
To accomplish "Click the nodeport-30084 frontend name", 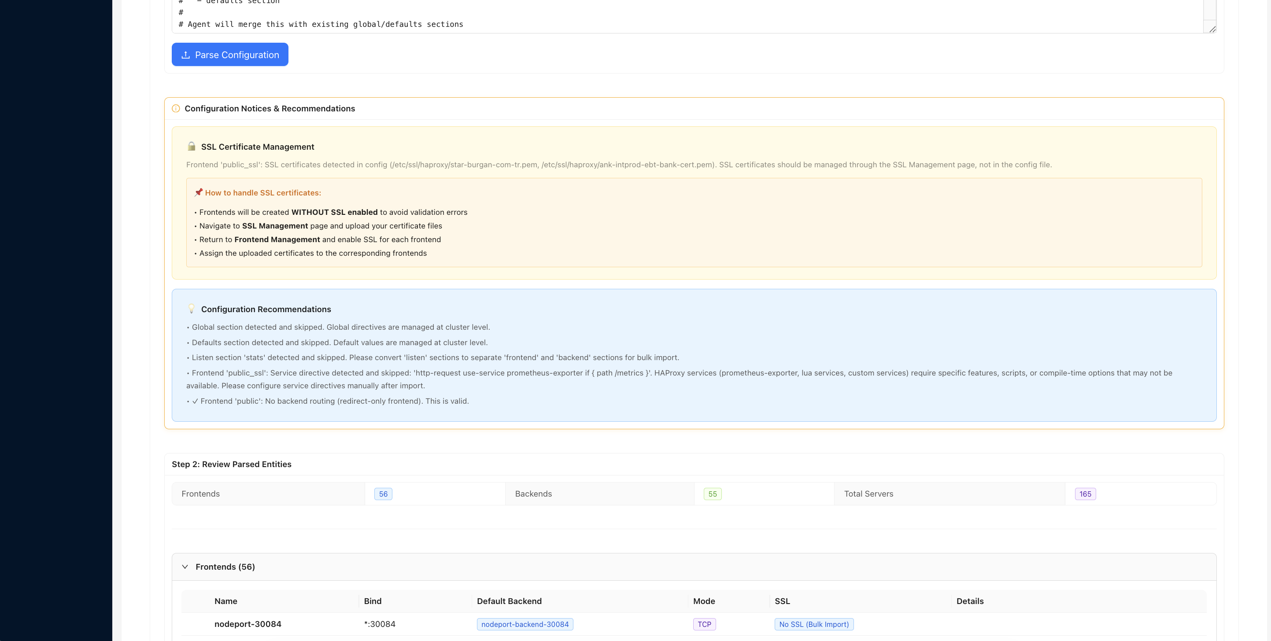I will (x=248, y=624).
